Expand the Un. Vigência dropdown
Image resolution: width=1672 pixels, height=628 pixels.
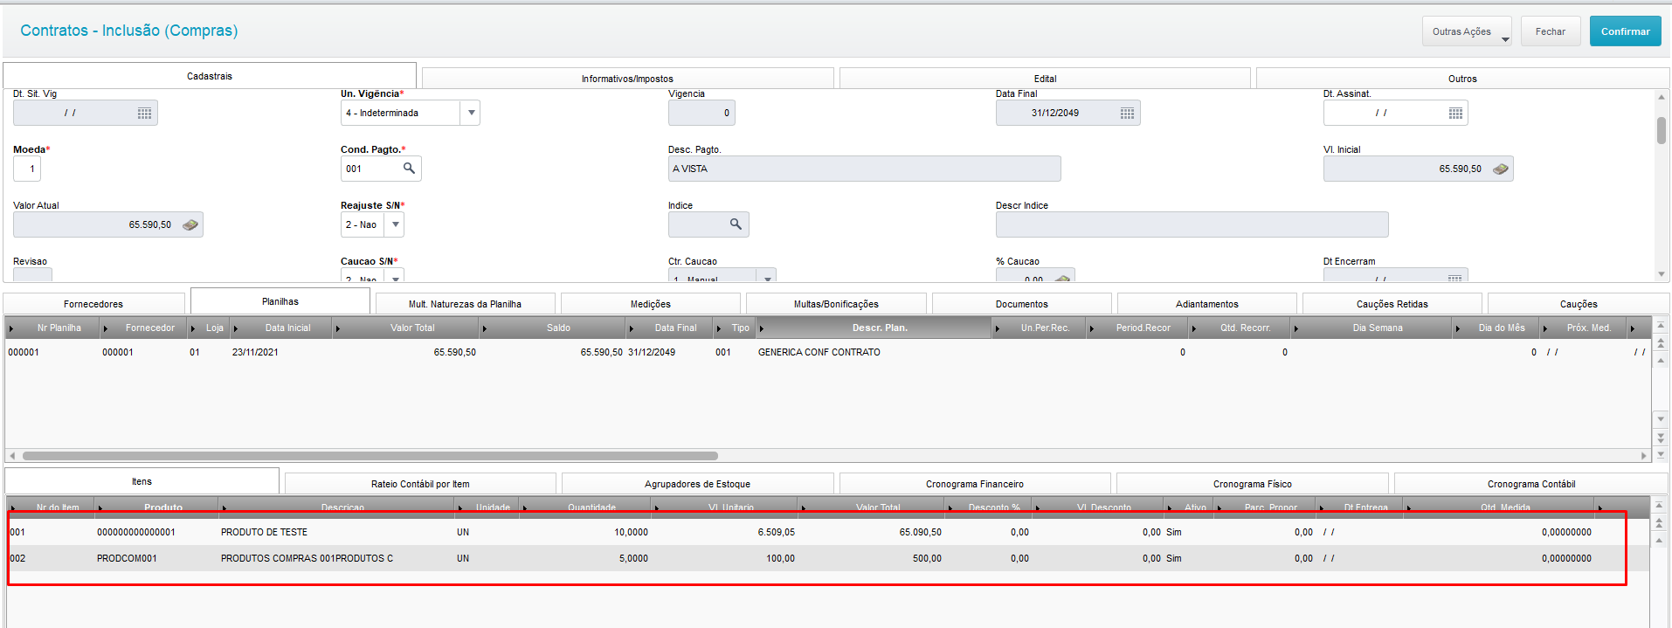pos(471,113)
